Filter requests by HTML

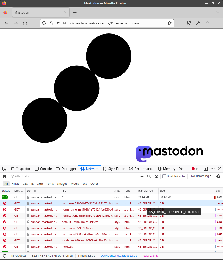click(15, 184)
